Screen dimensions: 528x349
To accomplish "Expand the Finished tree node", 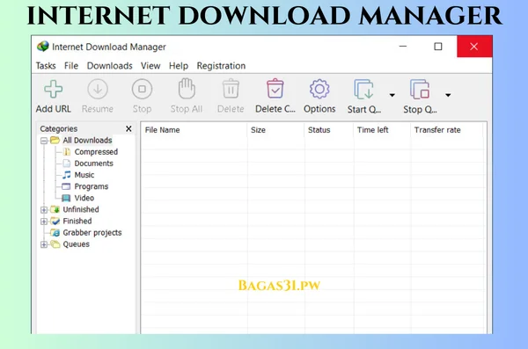I will (44, 222).
